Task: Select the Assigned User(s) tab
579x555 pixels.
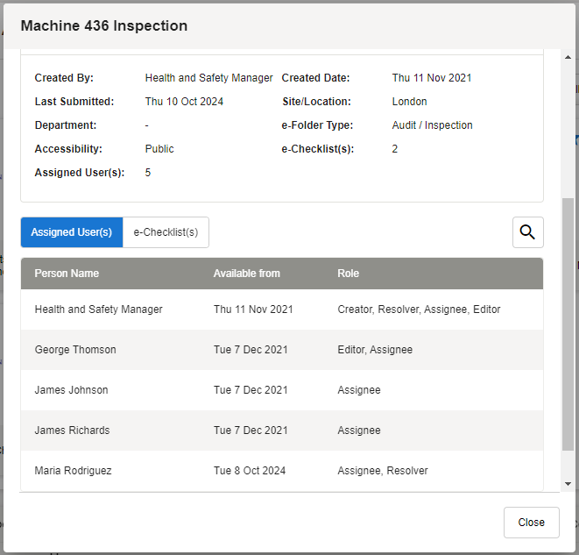Action: [72, 232]
